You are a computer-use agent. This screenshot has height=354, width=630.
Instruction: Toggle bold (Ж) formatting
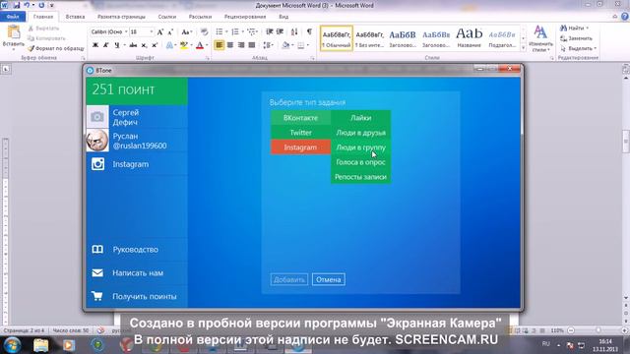click(x=95, y=45)
